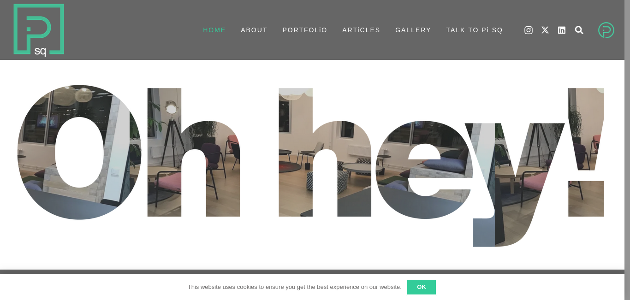Open the X (Twitter) social icon
The width and height of the screenshot is (630, 300).
pos(545,30)
